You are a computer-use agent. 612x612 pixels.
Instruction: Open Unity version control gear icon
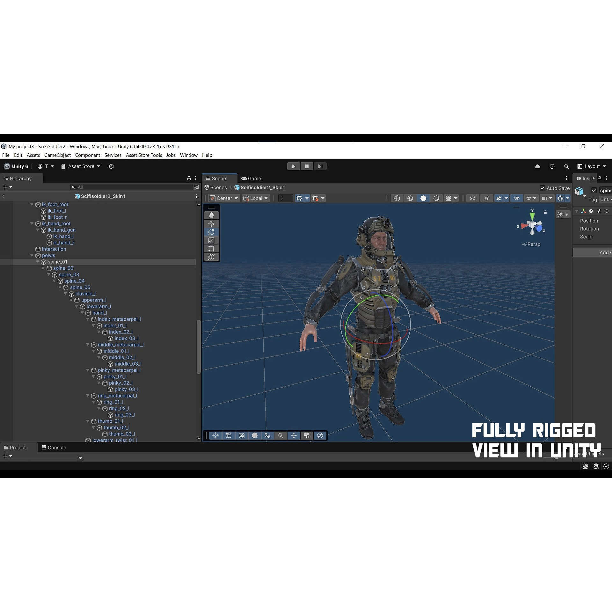tap(111, 166)
